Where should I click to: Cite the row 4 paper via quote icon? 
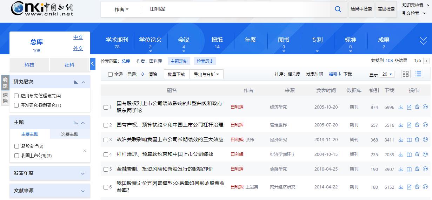click(425, 154)
